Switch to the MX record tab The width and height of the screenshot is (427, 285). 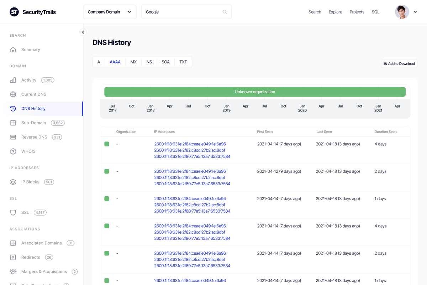click(x=134, y=62)
